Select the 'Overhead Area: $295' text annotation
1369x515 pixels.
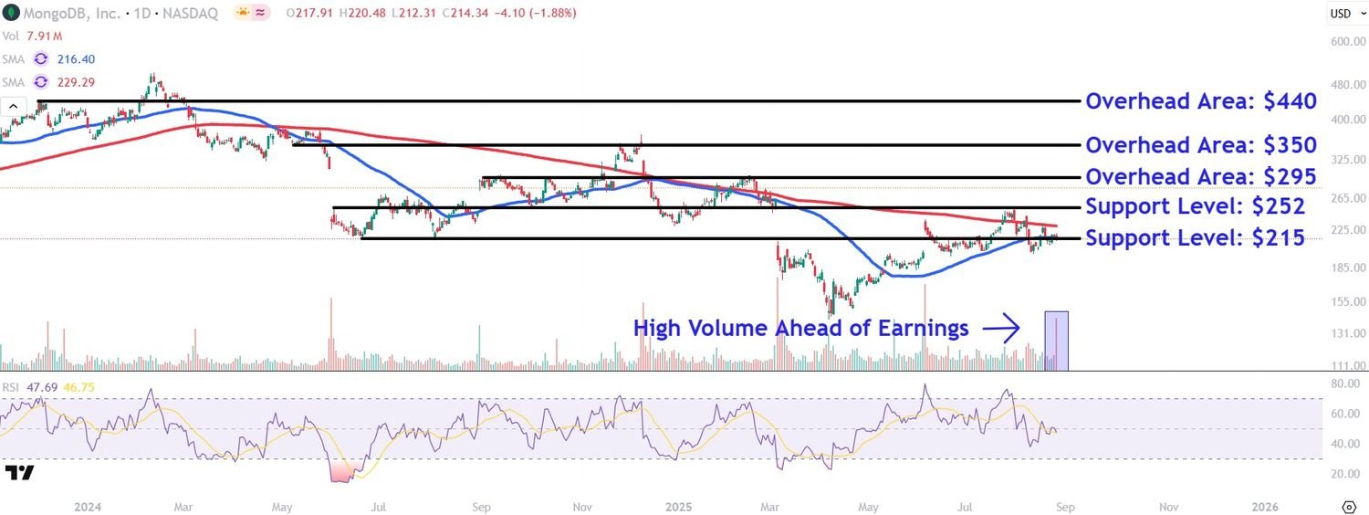tap(1200, 176)
